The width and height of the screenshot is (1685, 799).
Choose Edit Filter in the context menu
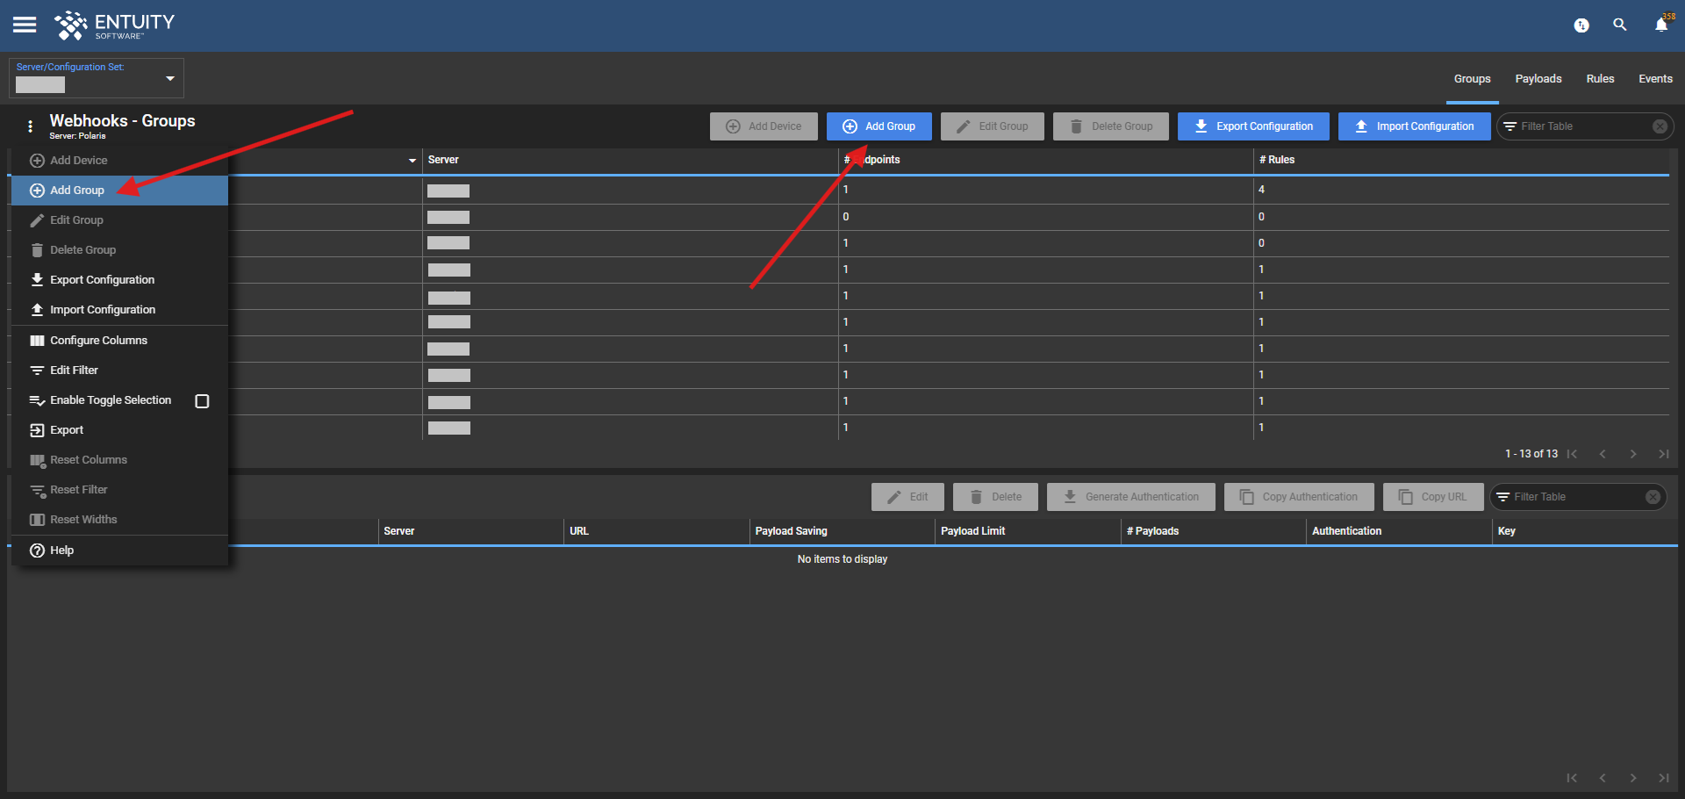point(119,371)
